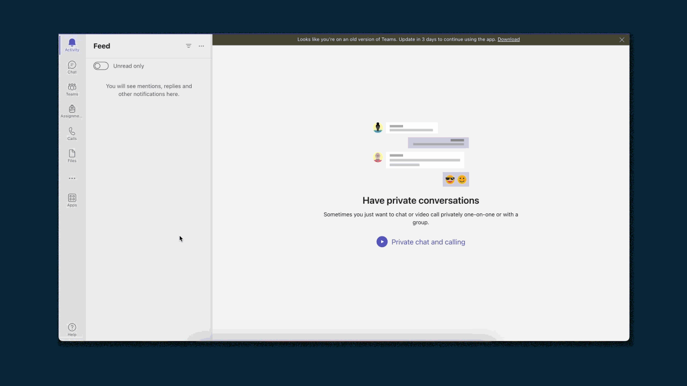Click the Feed heading
Image resolution: width=687 pixels, height=386 pixels.
pos(101,46)
